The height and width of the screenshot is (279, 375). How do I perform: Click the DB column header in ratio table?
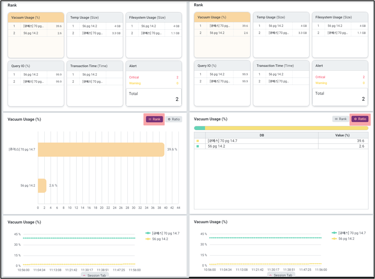262,135
